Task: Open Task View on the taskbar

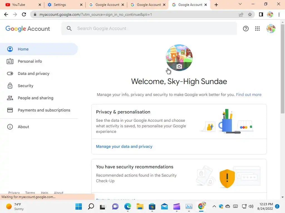Action: (x=103, y=206)
